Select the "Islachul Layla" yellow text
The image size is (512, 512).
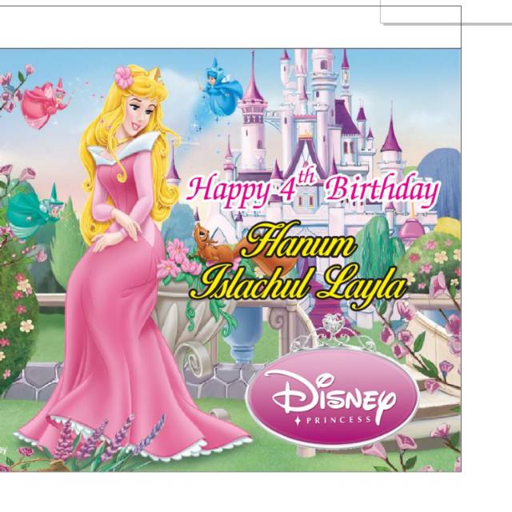(x=298, y=286)
